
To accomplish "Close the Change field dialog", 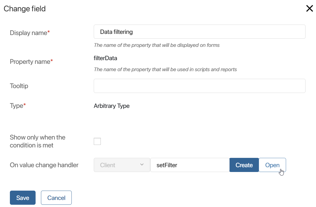I will coord(309,8).
